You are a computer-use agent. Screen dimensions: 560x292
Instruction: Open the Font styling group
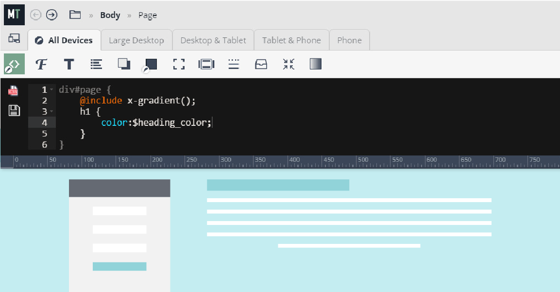coord(41,64)
